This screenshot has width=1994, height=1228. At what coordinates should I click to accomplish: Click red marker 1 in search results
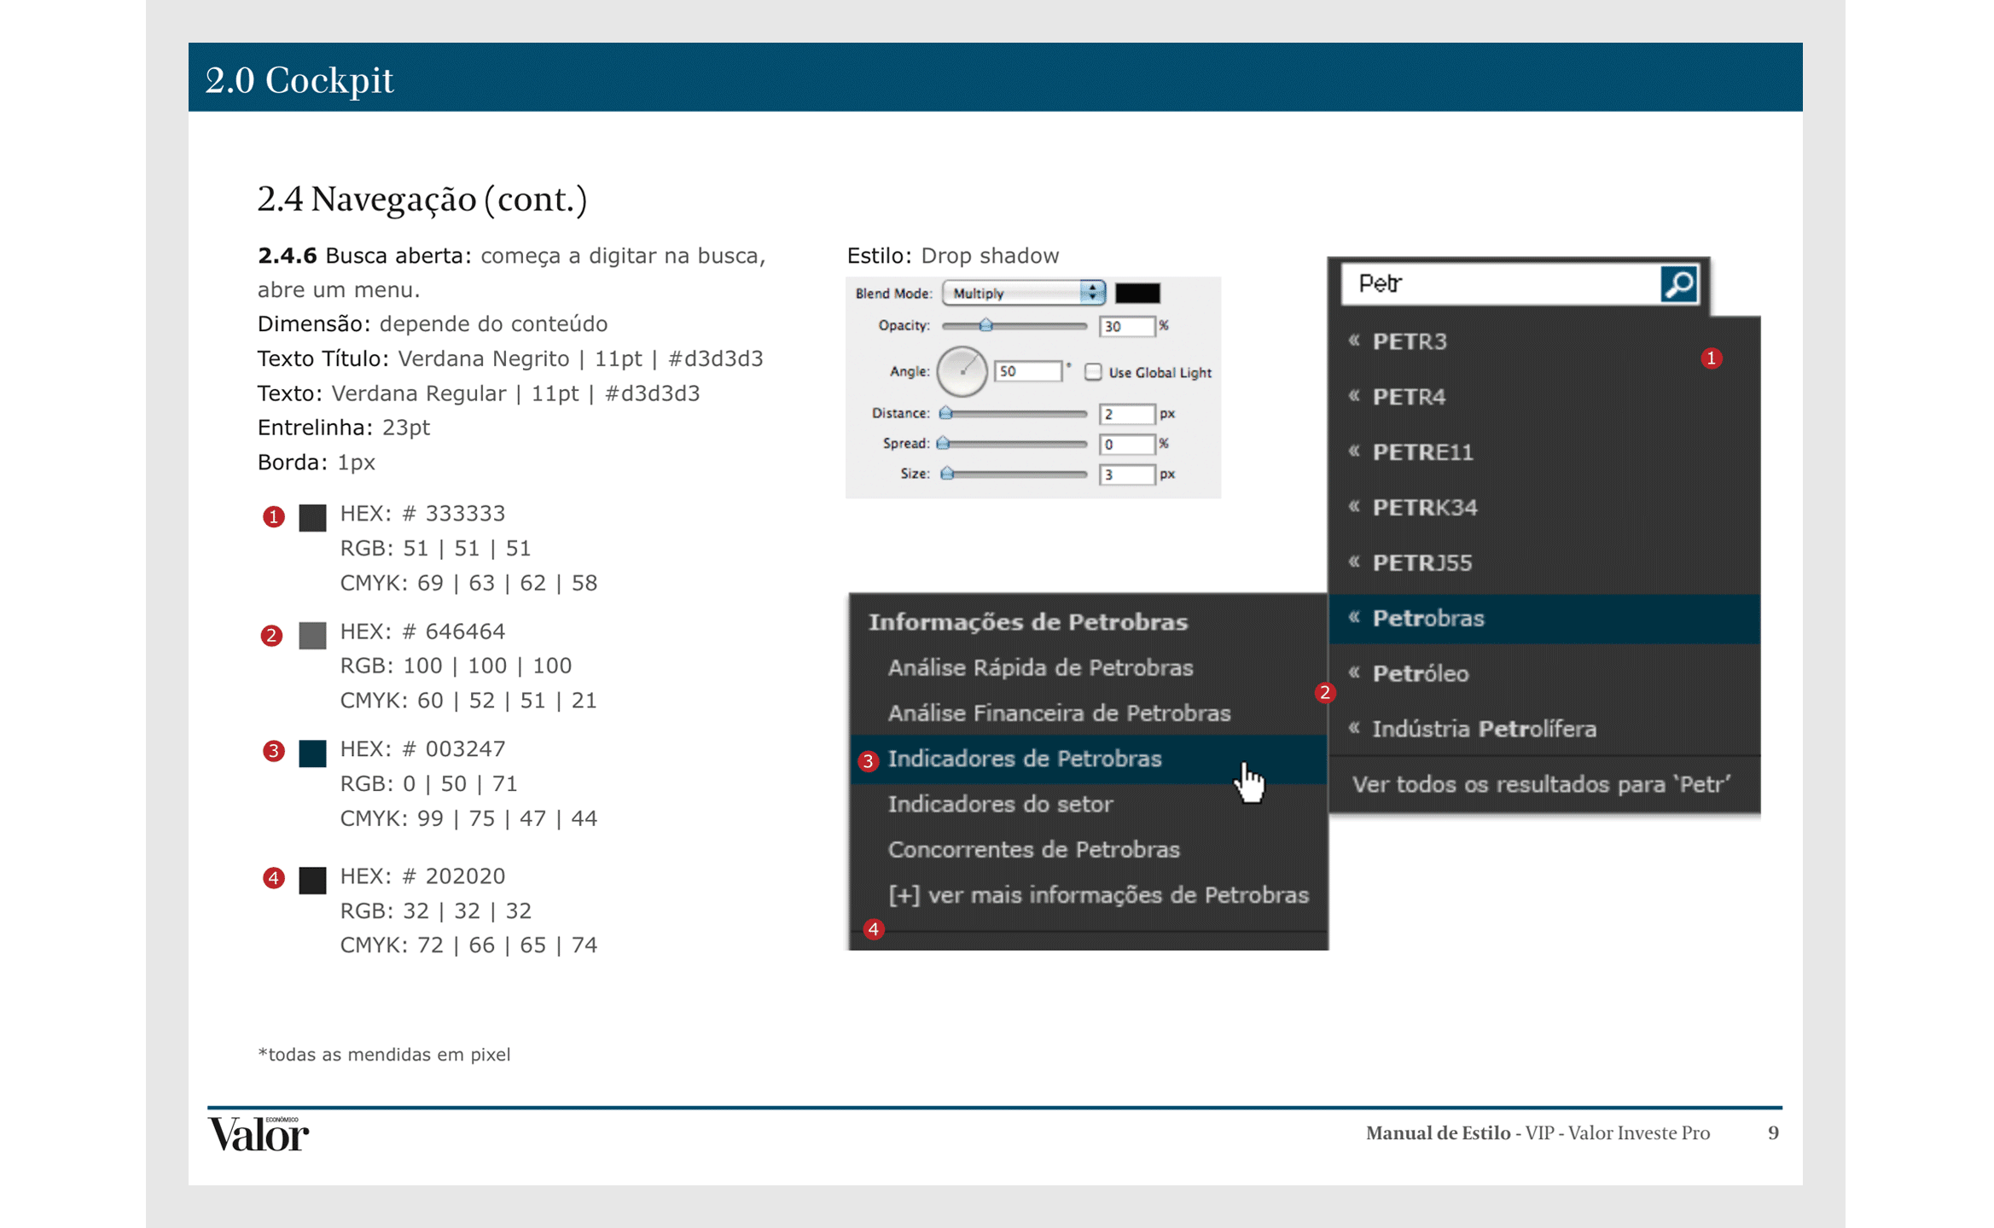(1711, 358)
